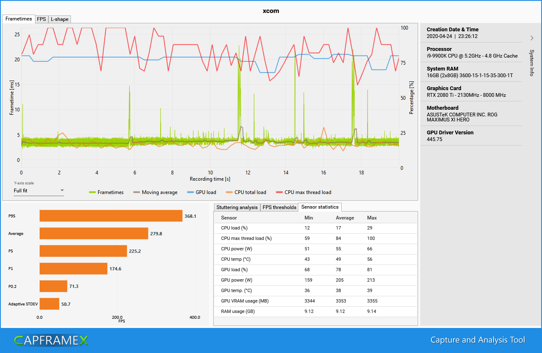
Task: Toggle CPU total load legend entry
Action: (x=246, y=192)
